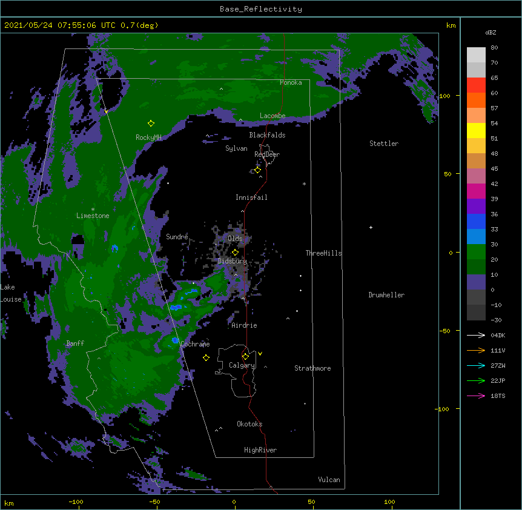Pick the light blue 30-33 dBZ swatch

point(476,236)
